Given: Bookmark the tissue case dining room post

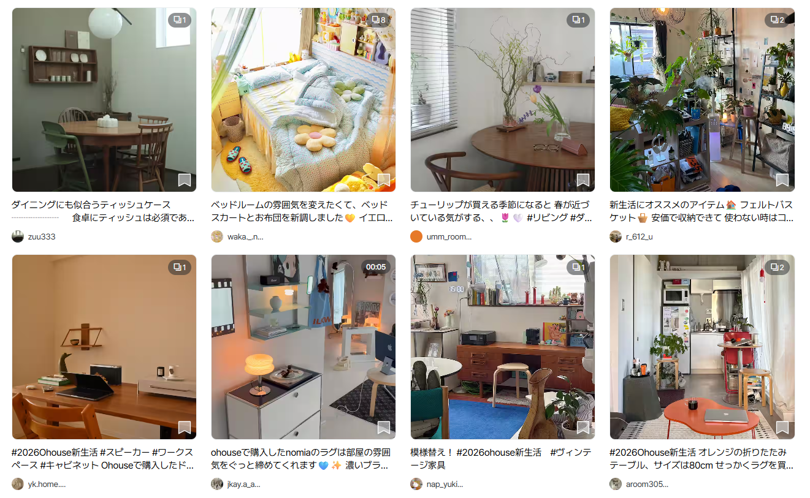Looking at the screenshot, I should (x=184, y=180).
